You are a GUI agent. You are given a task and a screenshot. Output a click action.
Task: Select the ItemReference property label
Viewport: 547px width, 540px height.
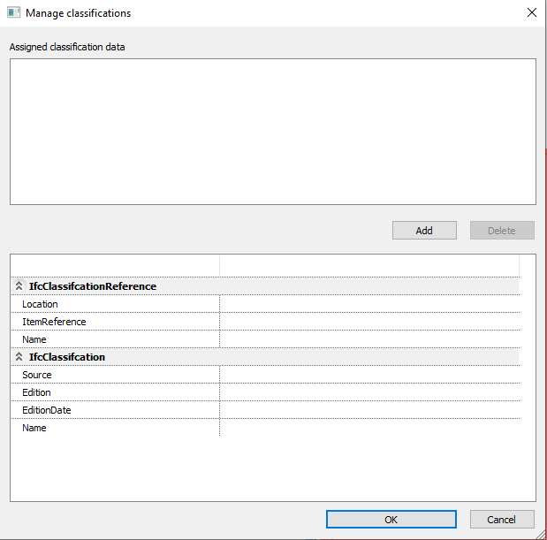54,322
